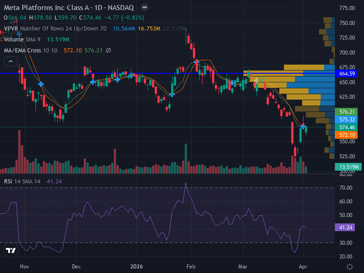This screenshot has width=364, height=273.
Task: Click the market status pill icon beside NASDAQ
Action: (x=145, y=7)
